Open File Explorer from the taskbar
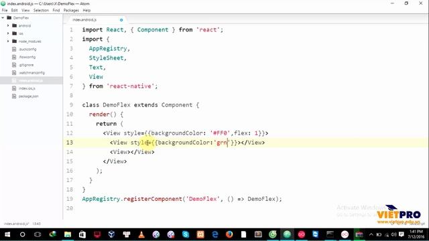This screenshot has height=241, width=429. point(68,234)
